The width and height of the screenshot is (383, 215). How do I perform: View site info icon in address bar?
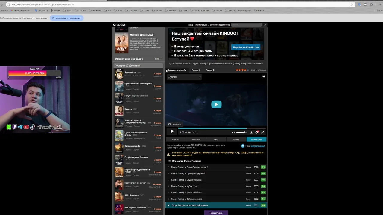[8, 4]
